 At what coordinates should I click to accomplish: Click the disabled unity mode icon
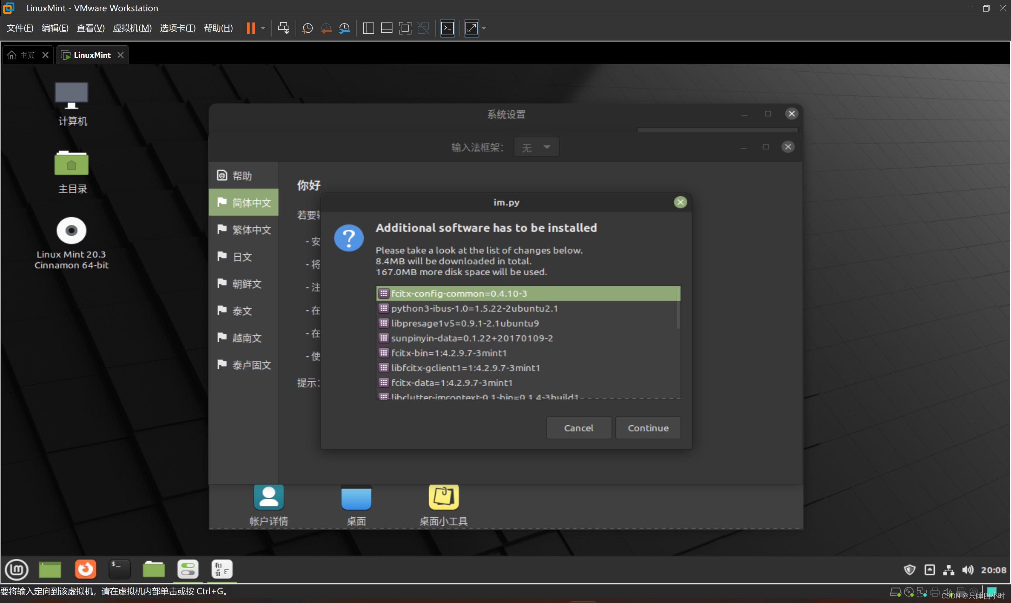(423, 28)
